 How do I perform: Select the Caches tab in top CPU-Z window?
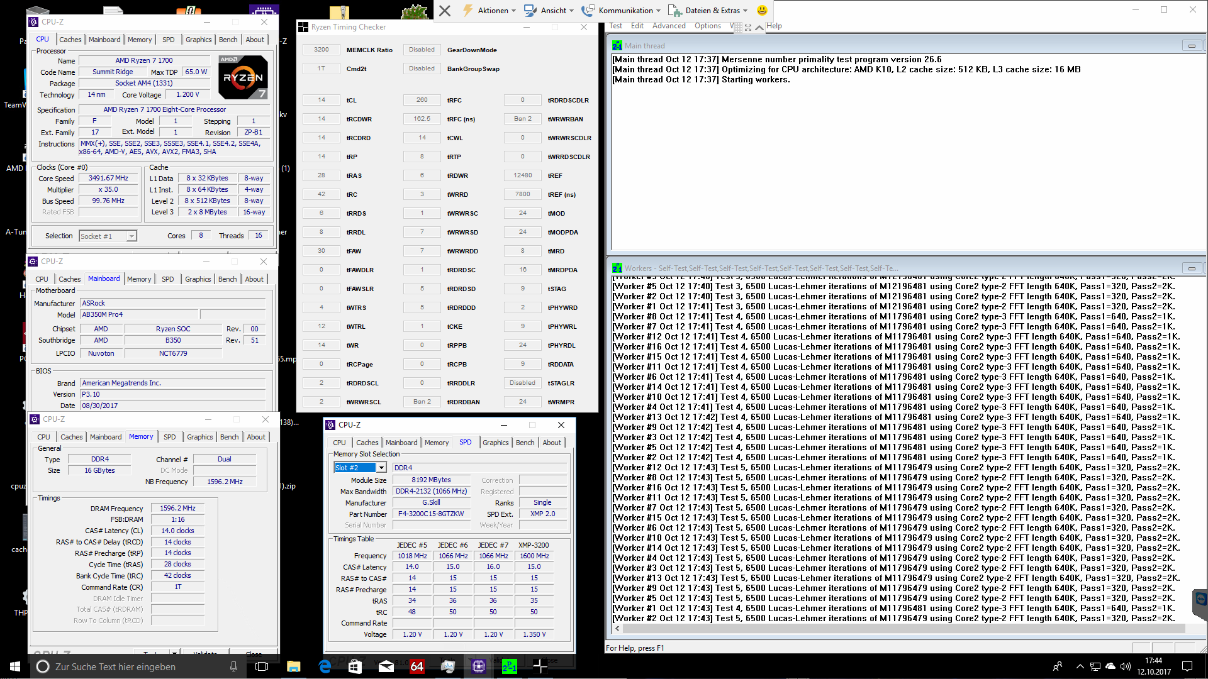coord(70,40)
